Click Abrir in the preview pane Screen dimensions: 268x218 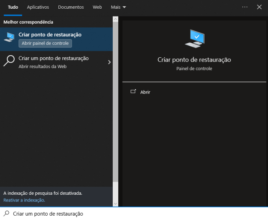(145, 92)
